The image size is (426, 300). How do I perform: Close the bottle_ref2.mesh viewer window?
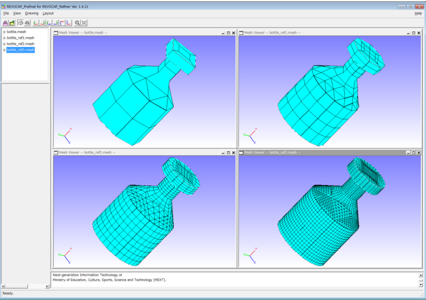pos(234,152)
